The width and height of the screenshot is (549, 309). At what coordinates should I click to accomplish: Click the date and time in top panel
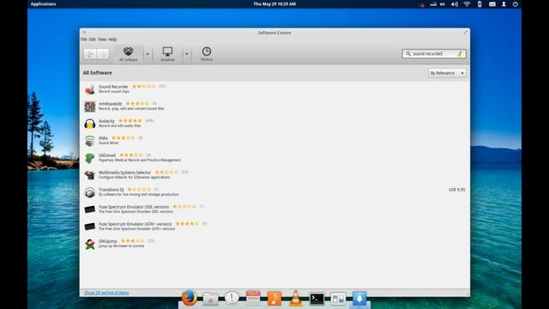click(x=274, y=4)
